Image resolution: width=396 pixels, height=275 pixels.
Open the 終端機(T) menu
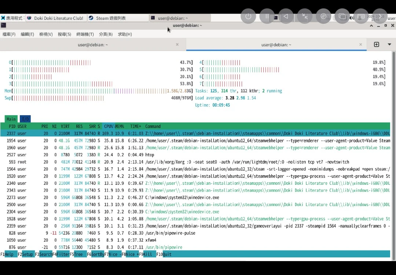[x=85, y=34]
